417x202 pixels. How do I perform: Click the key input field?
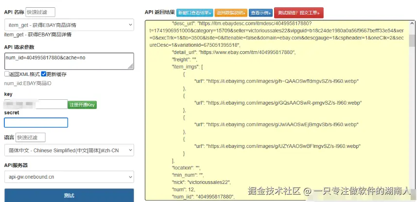[36, 104]
